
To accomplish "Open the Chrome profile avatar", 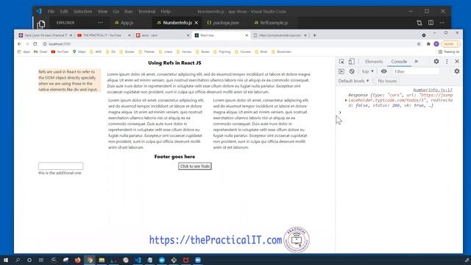I will click(436, 44).
